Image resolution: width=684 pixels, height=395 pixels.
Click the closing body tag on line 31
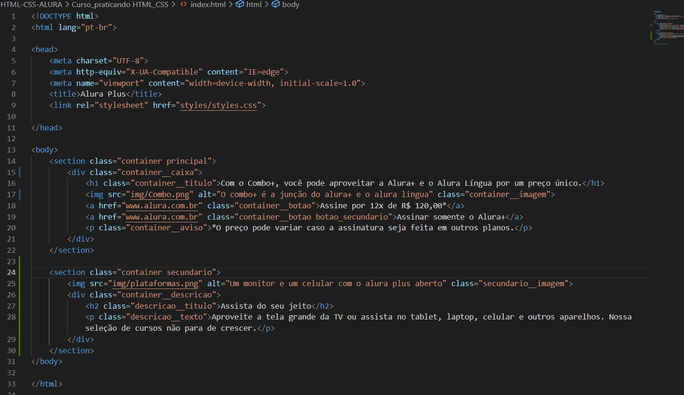(x=47, y=362)
